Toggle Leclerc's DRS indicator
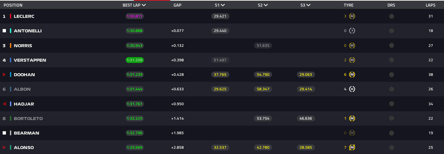This screenshot has height=154, width=444. point(391,16)
